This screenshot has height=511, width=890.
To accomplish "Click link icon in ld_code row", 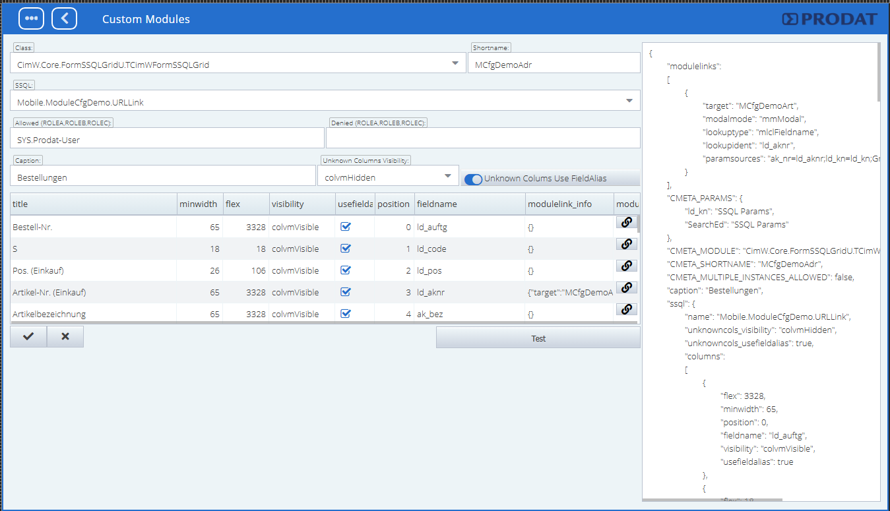I will (626, 244).
